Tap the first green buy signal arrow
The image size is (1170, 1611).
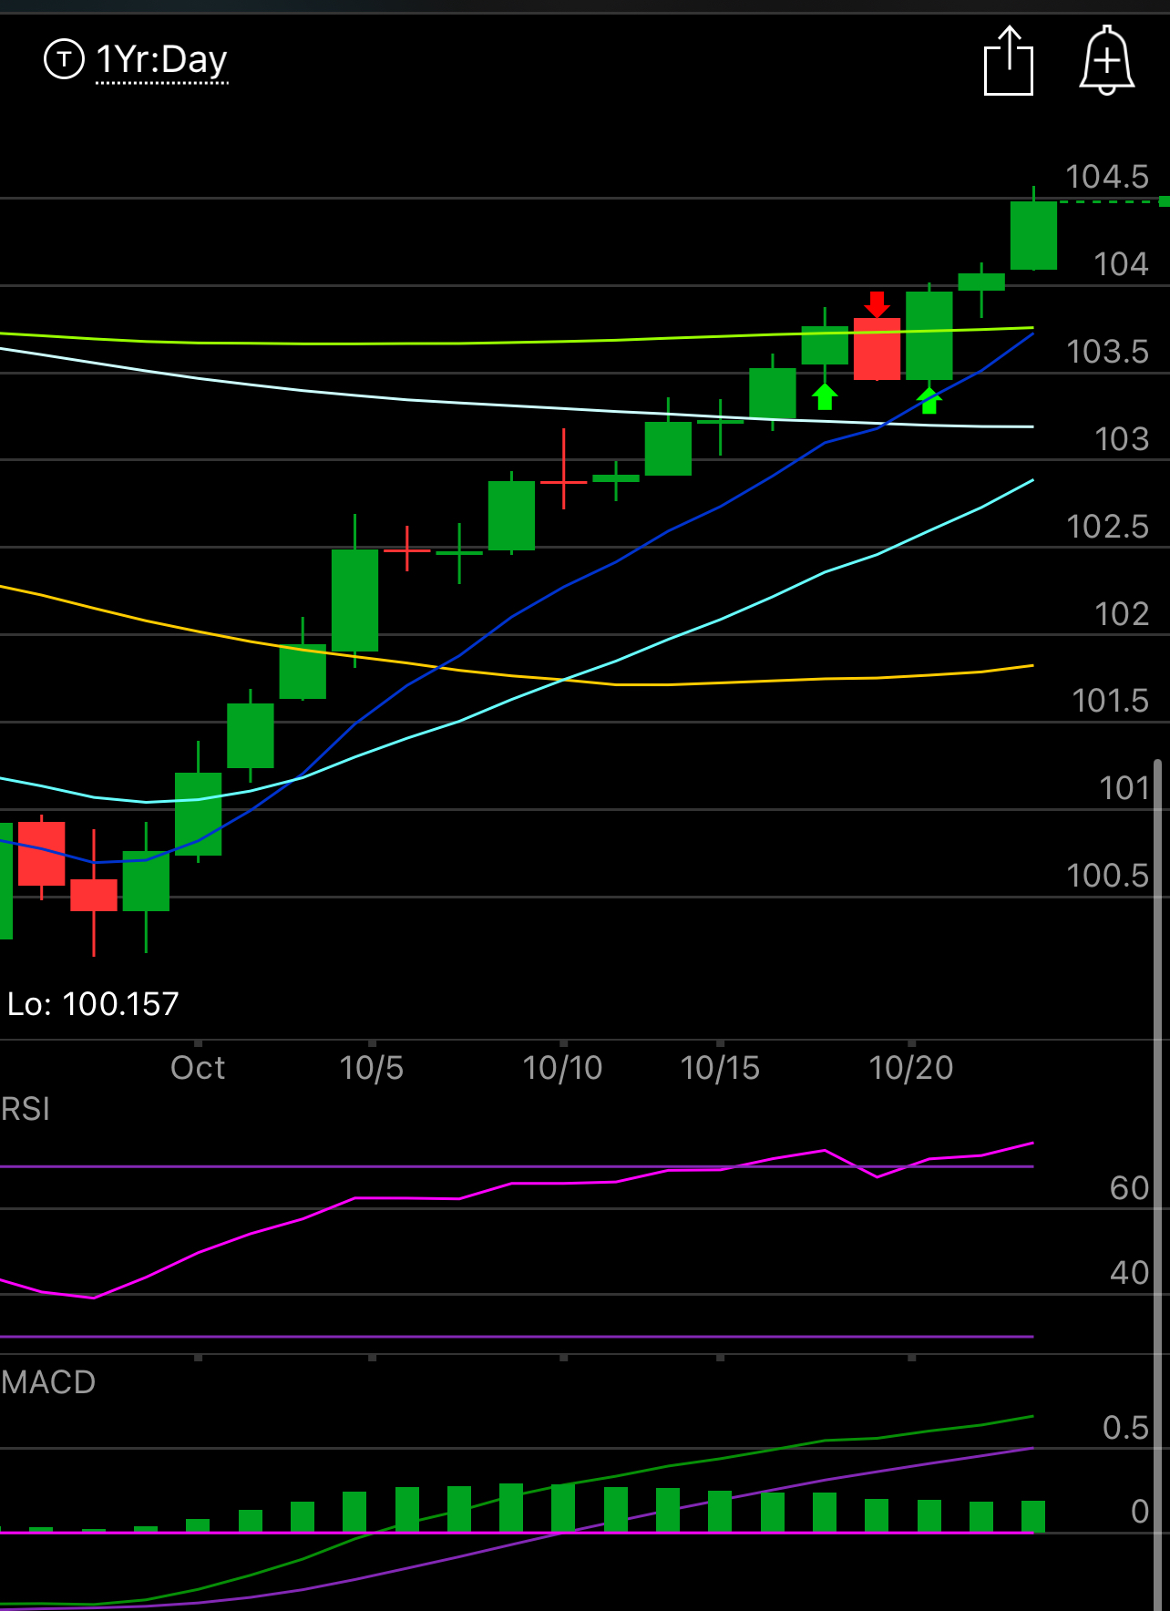pos(825,396)
